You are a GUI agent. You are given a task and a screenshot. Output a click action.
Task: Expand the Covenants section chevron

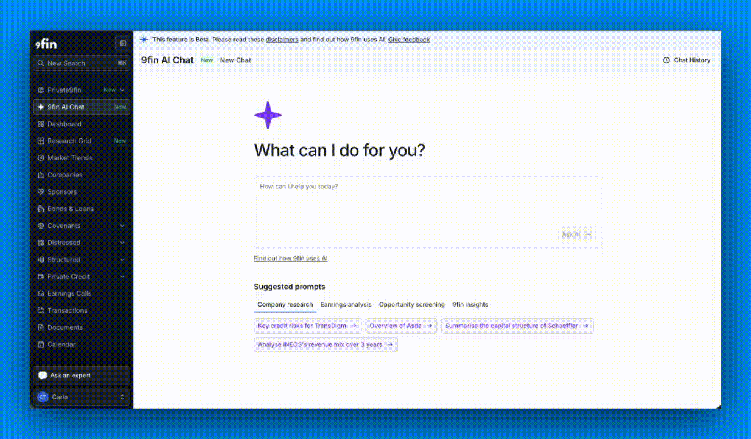click(123, 226)
